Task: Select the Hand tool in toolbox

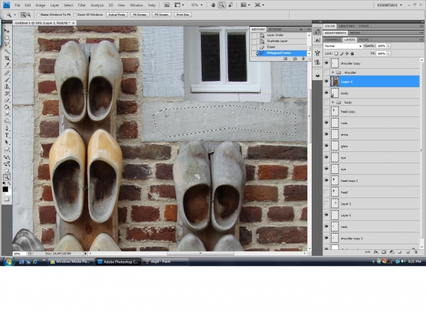Action: pyautogui.click(x=7, y=170)
